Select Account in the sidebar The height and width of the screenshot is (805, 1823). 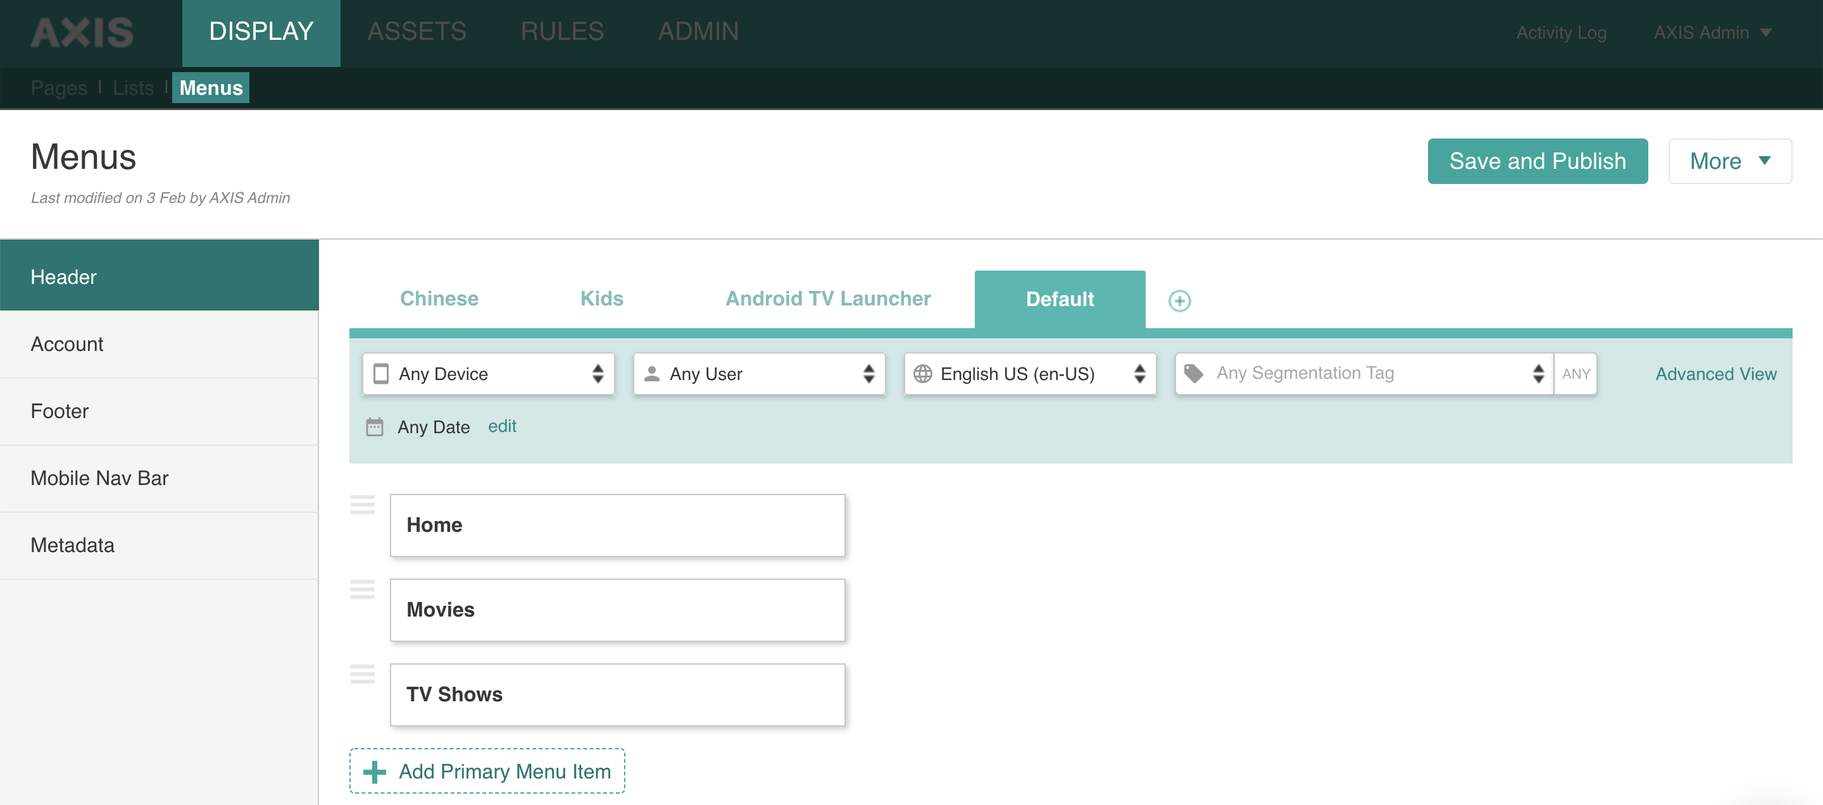(160, 344)
